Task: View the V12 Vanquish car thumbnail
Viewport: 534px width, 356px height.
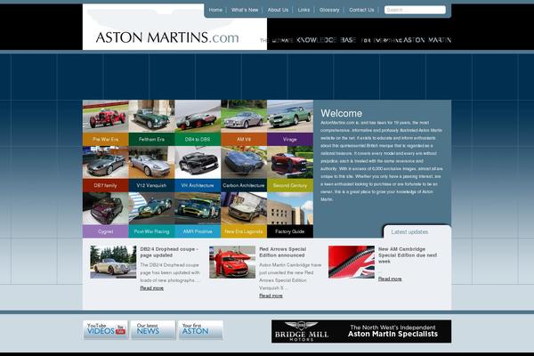Action: [x=151, y=163]
